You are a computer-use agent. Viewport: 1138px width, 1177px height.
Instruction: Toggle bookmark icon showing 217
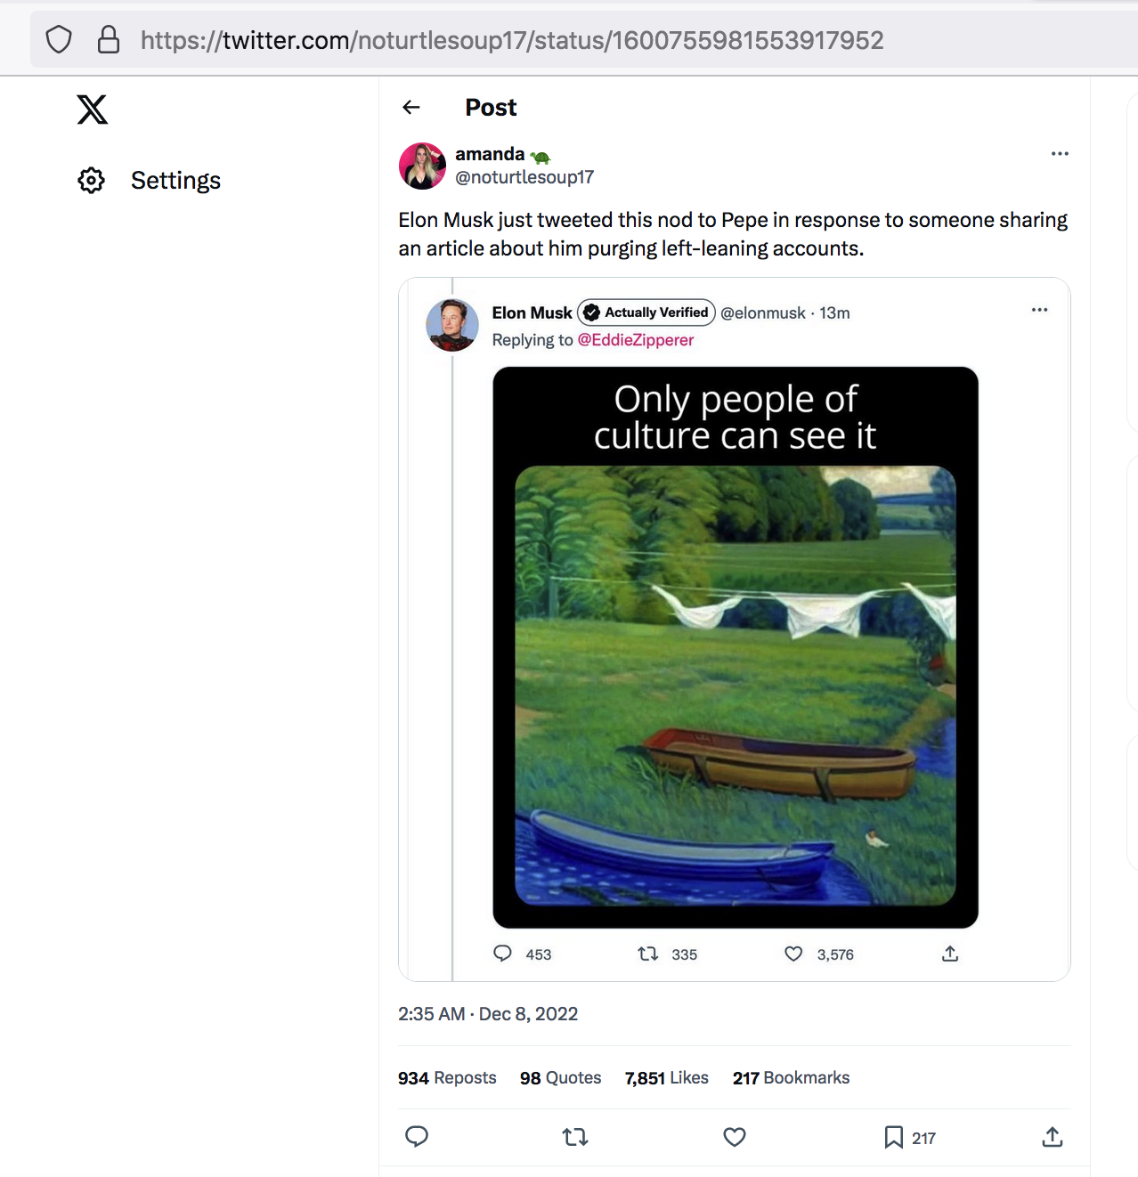[x=893, y=1137]
